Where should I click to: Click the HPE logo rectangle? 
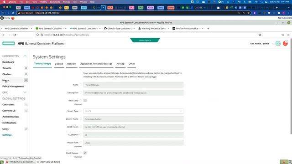tap(8, 44)
